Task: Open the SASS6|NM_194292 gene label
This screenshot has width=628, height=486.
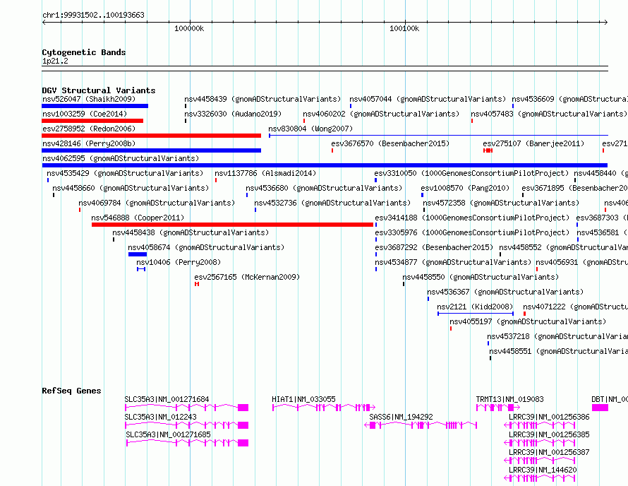Action: (x=401, y=417)
